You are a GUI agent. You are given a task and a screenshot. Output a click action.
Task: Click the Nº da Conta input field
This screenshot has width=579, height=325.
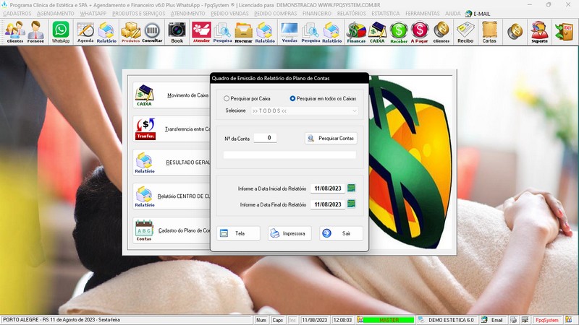pyautogui.click(x=265, y=138)
